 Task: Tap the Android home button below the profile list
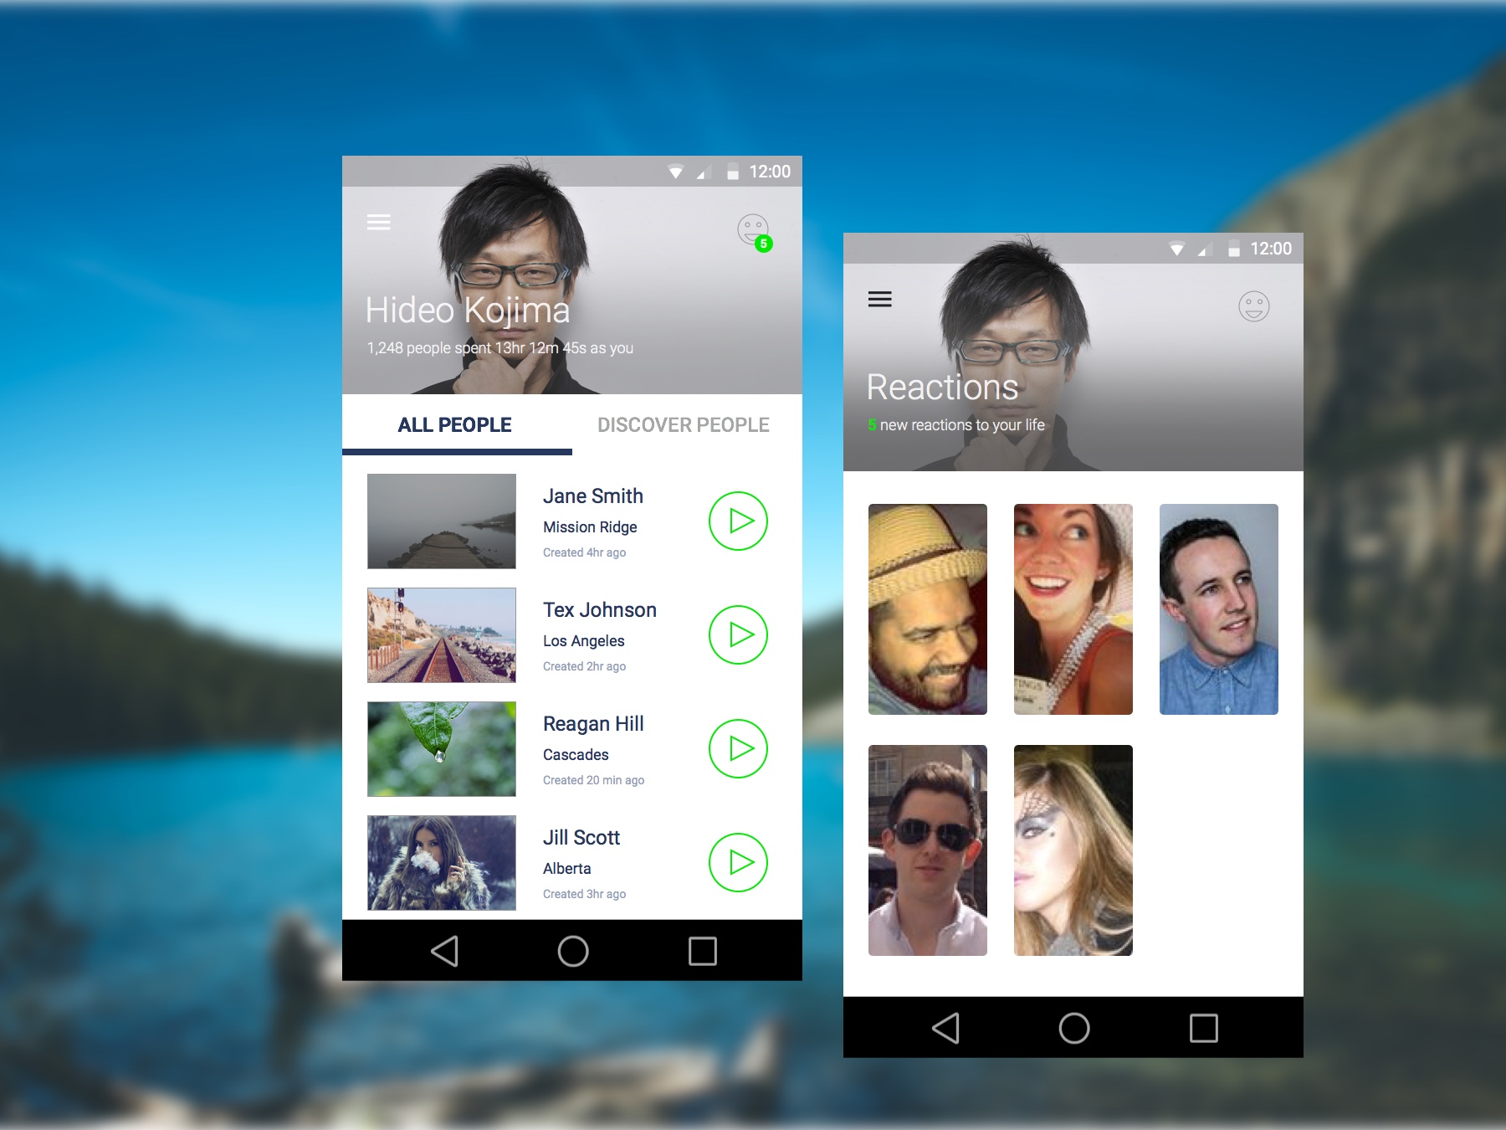(x=572, y=951)
